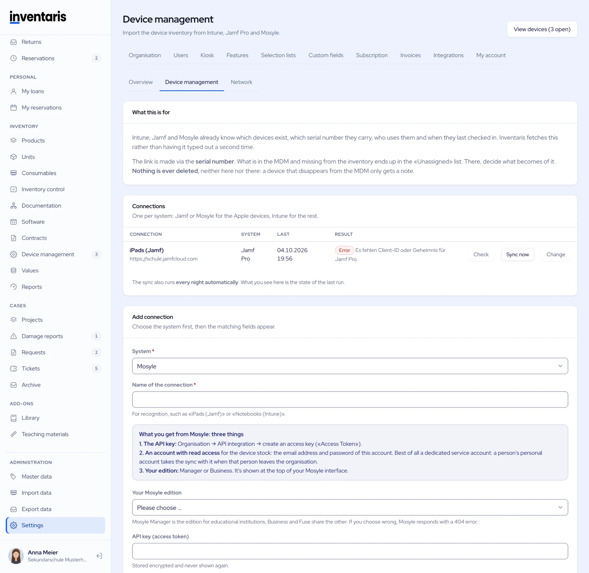589x573 pixels.
Task: Open the Integrations settings tab
Action: click(x=448, y=55)
